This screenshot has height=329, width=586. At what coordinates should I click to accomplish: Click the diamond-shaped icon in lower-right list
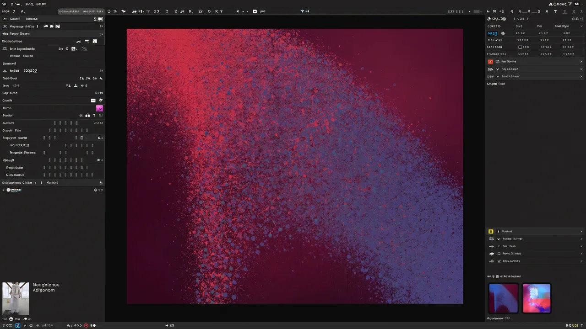492,254
